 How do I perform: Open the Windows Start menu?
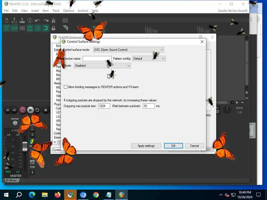6,195
